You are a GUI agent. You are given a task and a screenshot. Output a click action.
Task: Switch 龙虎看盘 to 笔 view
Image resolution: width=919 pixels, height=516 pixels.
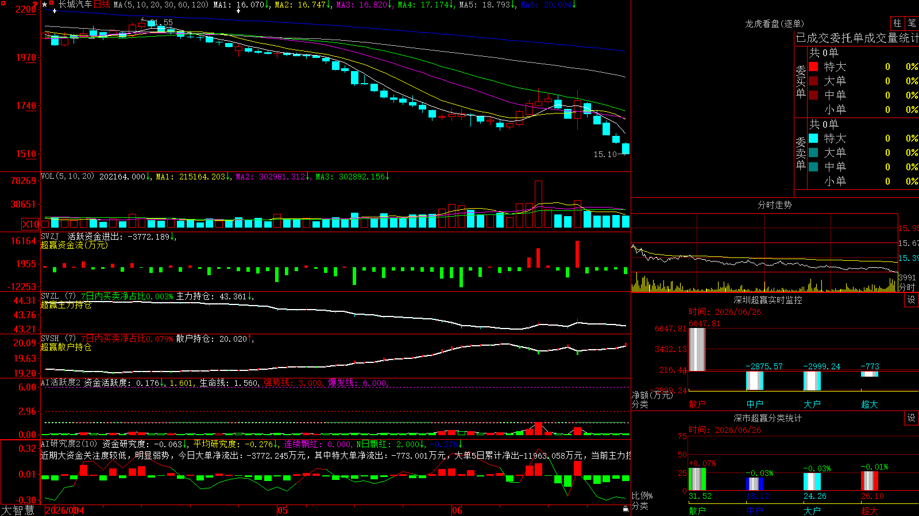click(912, 24)
